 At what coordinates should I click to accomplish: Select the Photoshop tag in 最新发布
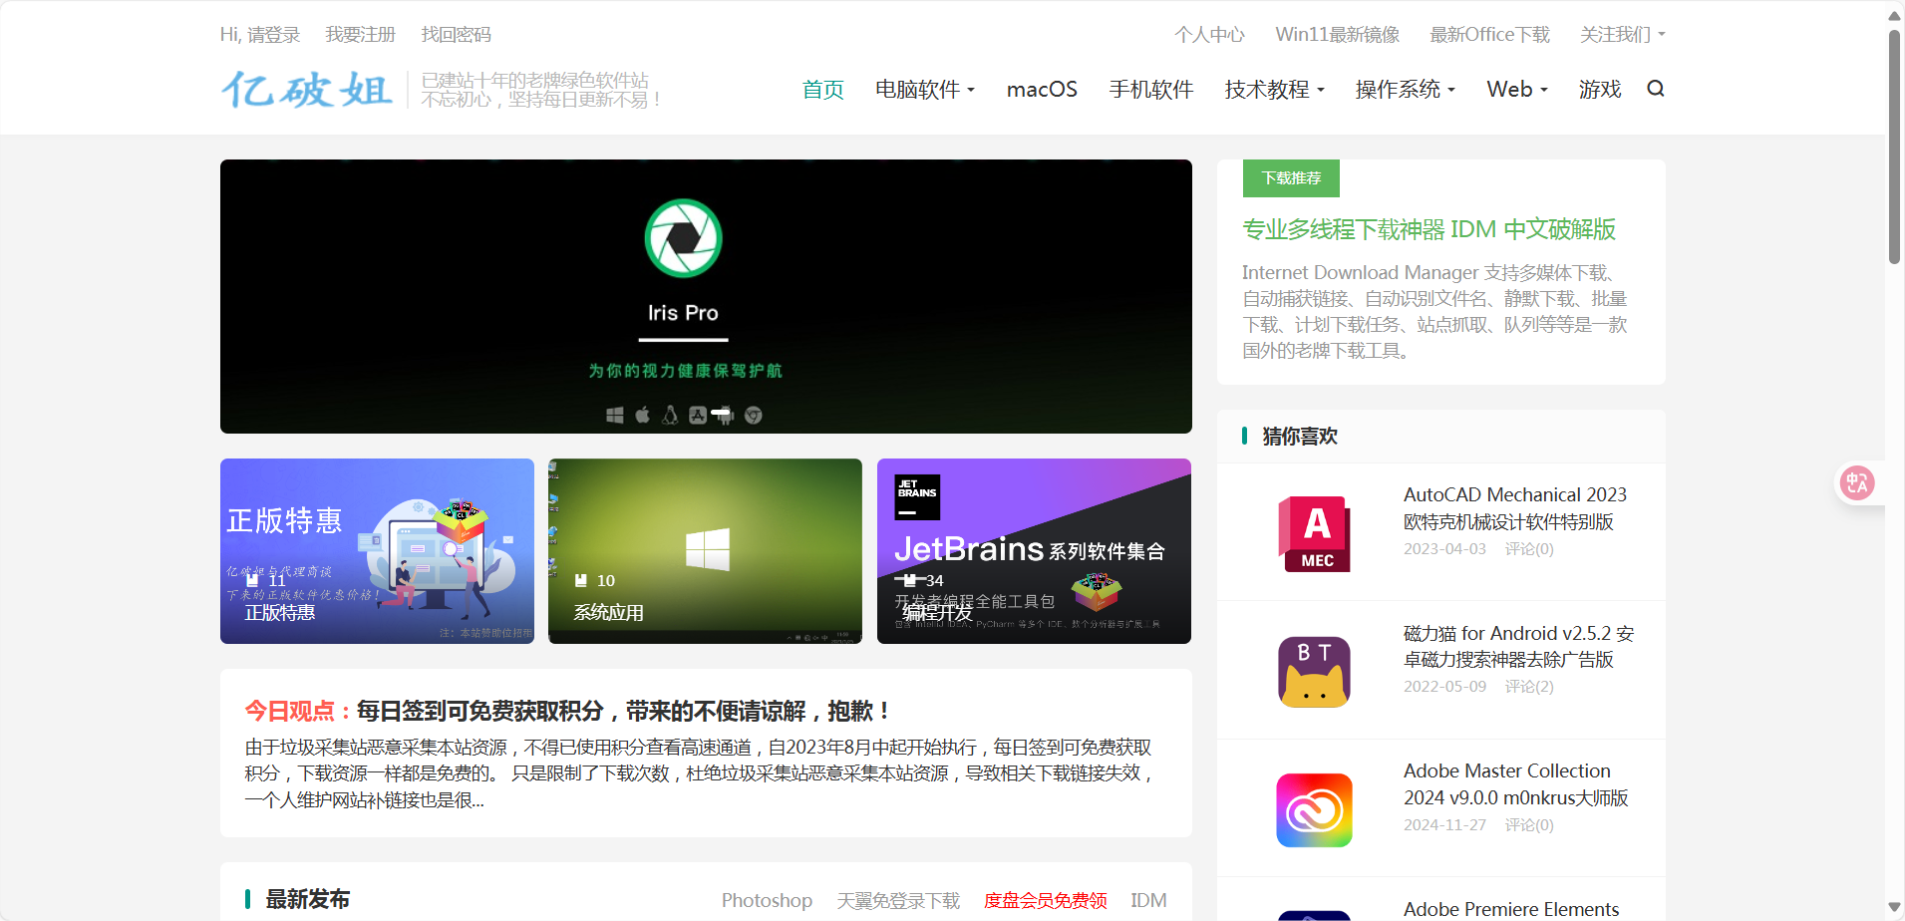(x=767, y=900)
